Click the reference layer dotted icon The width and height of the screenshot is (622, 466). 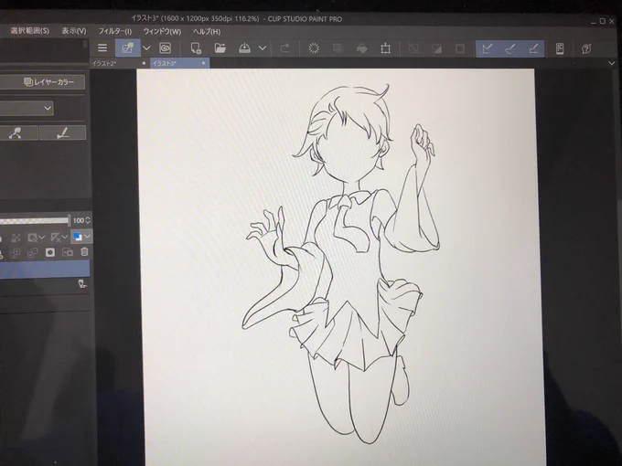(x=16, y=238)
